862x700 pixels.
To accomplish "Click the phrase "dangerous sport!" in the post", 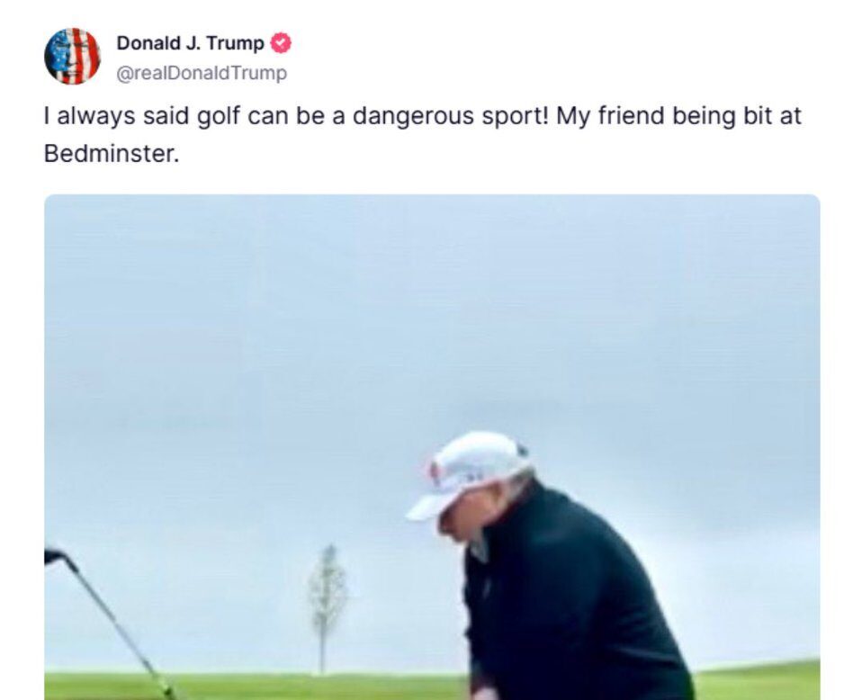I will pyautogui.click(x=451, y=116).
